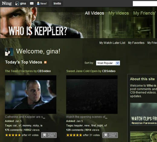Select the All Videos tab

point(95,13)
